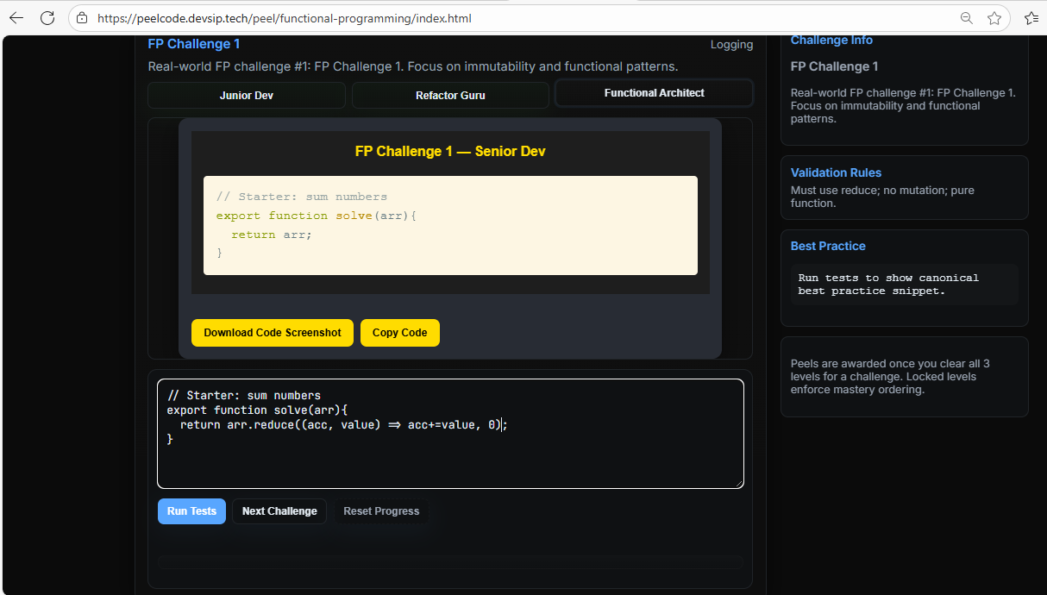Click the progress bar below the editor

click(449, 562)
